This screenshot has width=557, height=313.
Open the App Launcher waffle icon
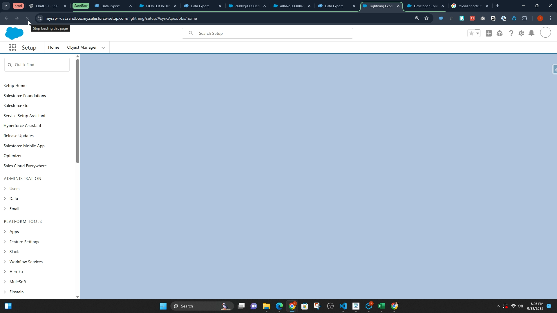point(12,48)
